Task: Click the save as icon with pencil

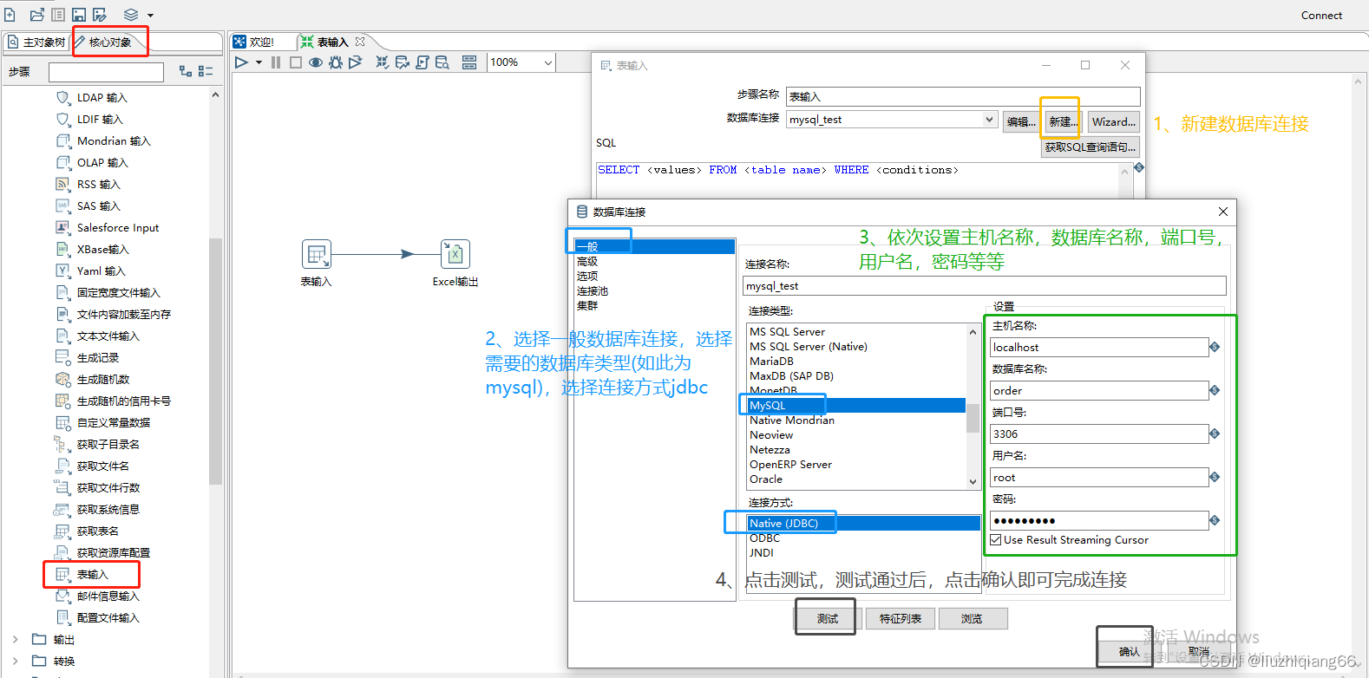Action: tap(100, 15)
